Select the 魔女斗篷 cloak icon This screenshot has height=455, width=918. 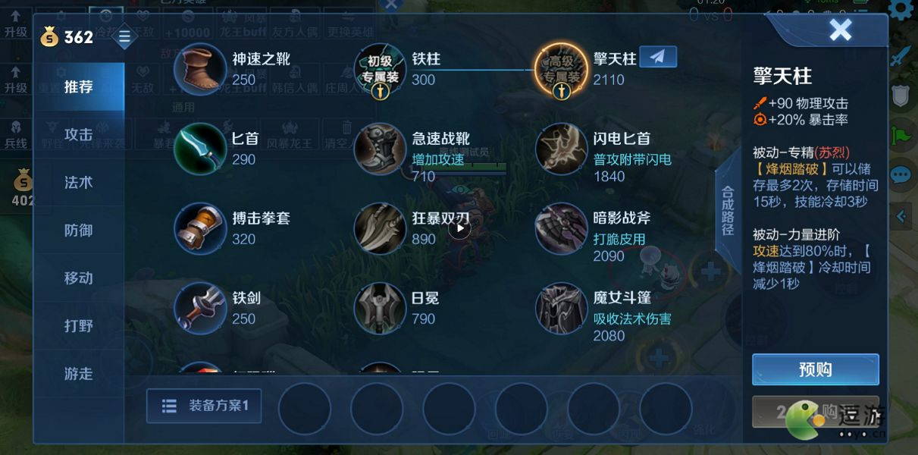(x=562, y=308)
